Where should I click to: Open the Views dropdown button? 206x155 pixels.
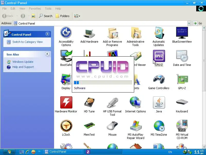(77, 16)
